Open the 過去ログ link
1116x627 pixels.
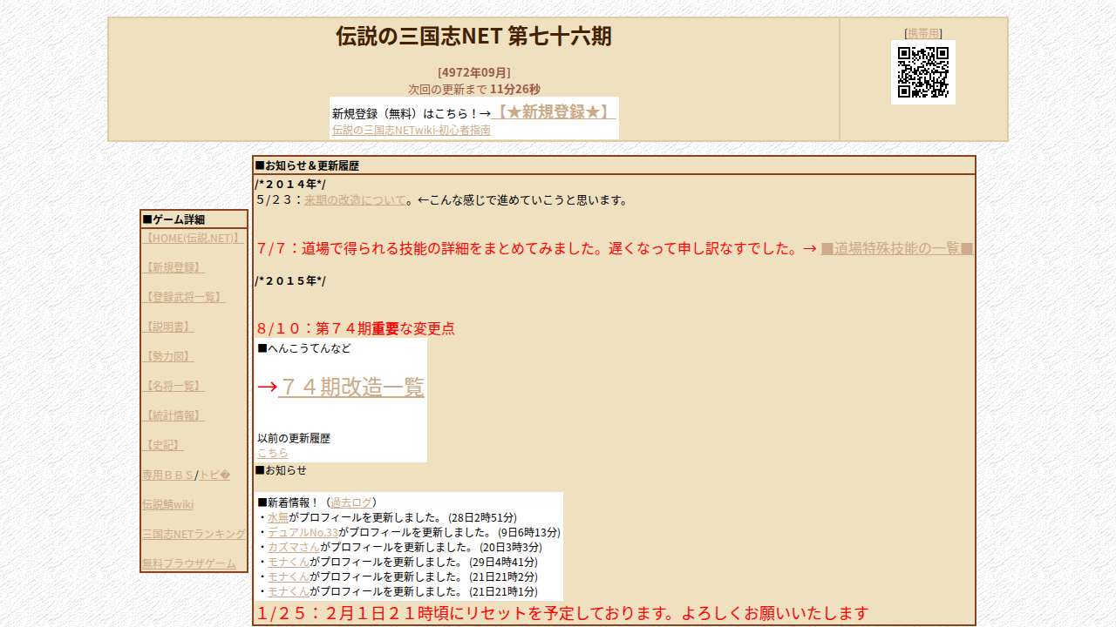pos(351,502)
